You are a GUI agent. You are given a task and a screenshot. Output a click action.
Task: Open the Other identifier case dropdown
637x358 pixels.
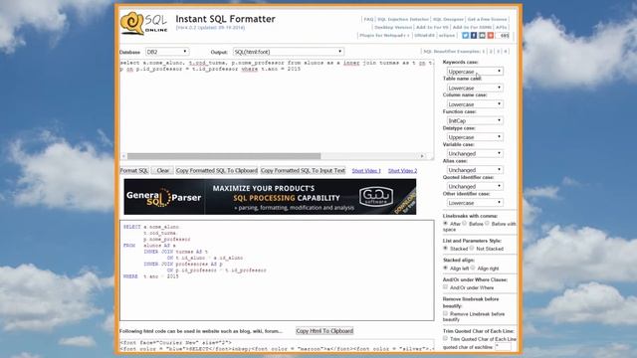tap(475, 203)
